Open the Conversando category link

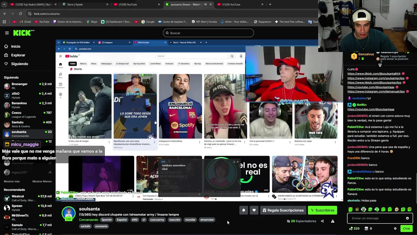[x=88, y=220]
